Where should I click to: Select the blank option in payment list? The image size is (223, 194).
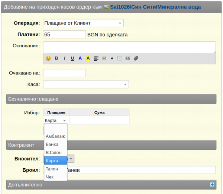coord(56,128)
